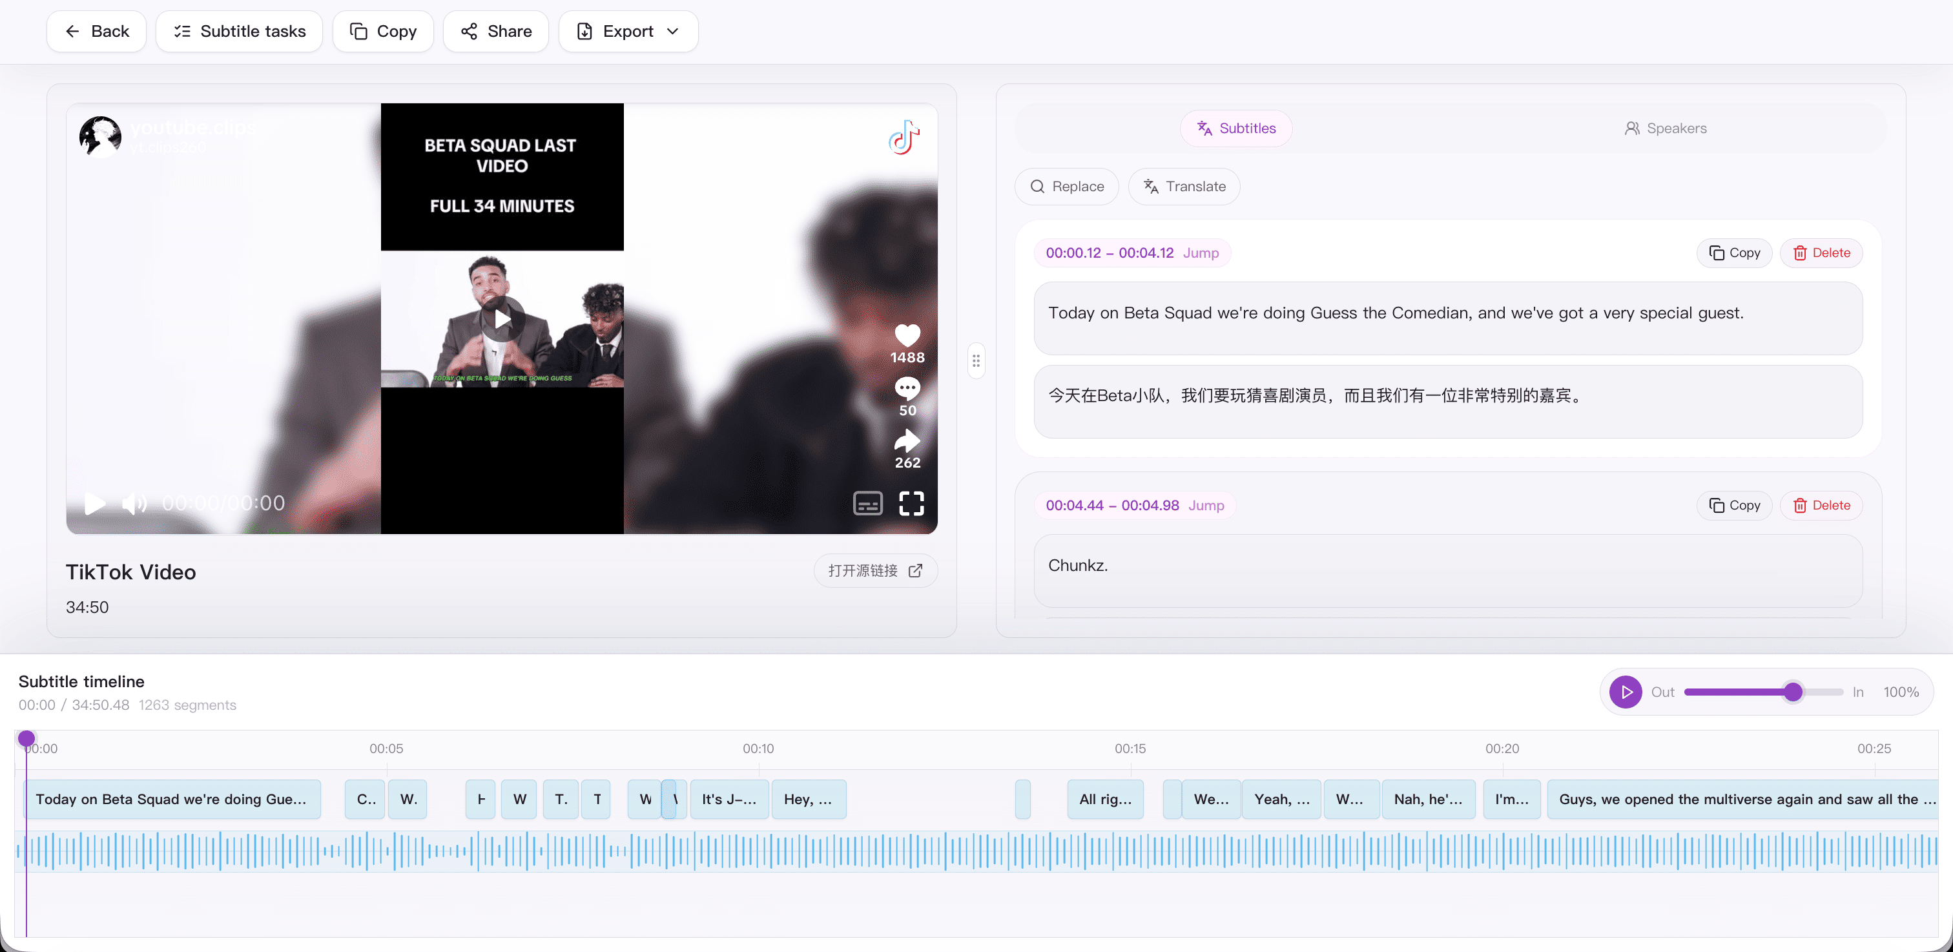Screen dimensions: 1953x952
Task: Edit the Chinese translation text field
Action: point(1448,402)
